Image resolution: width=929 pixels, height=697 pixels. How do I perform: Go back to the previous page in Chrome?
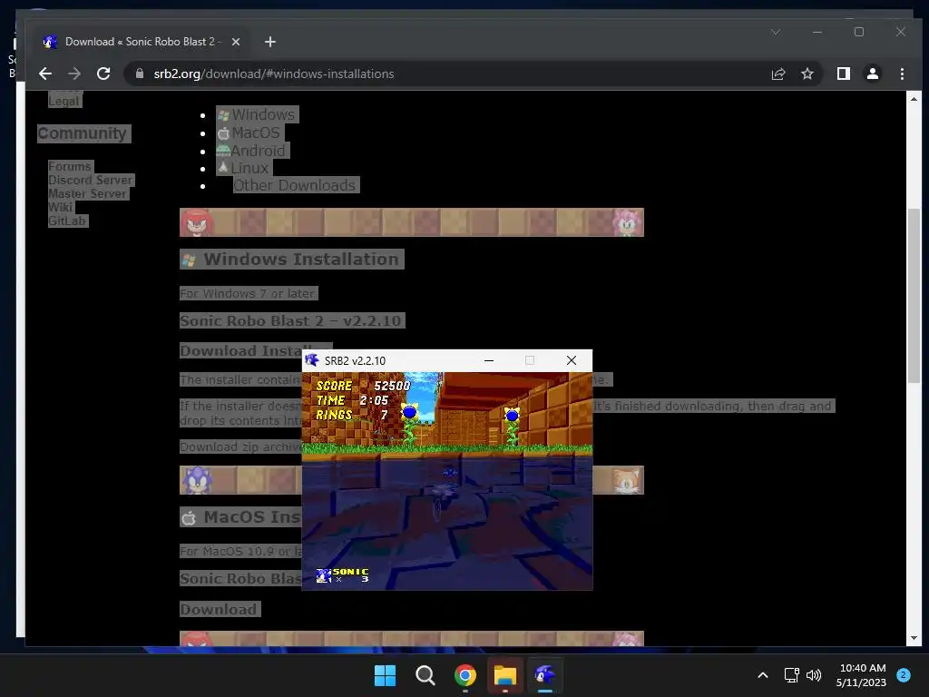coord(45,74)
